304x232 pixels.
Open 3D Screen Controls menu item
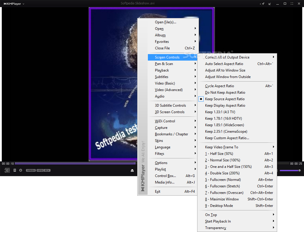(172, 112)
